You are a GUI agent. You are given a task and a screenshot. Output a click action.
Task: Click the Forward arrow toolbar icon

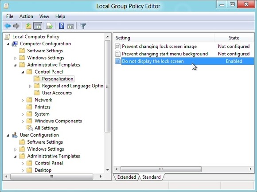pos(16,26)
